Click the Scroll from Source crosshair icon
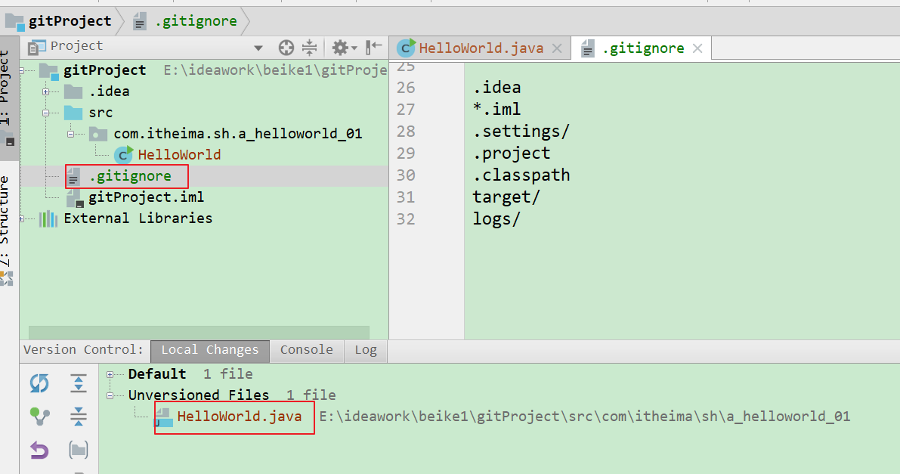This screenshot has width=900, height=474. pyautogui.click(x=286, y=48)
